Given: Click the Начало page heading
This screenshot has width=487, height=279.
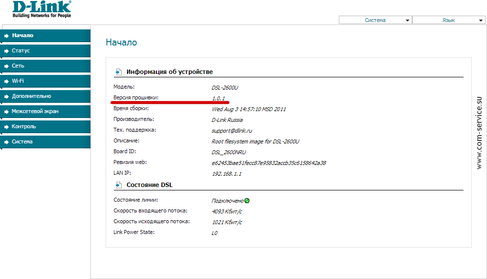Looking at the screenshot, I should pyautogui.click(x=121, y=42).
